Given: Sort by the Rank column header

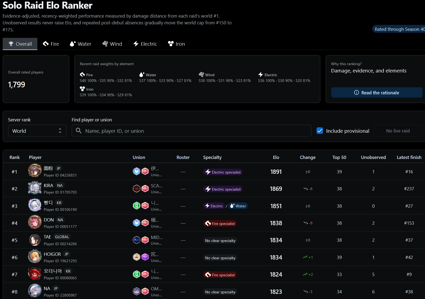Looking at the screenshot, I should (15, 157).
